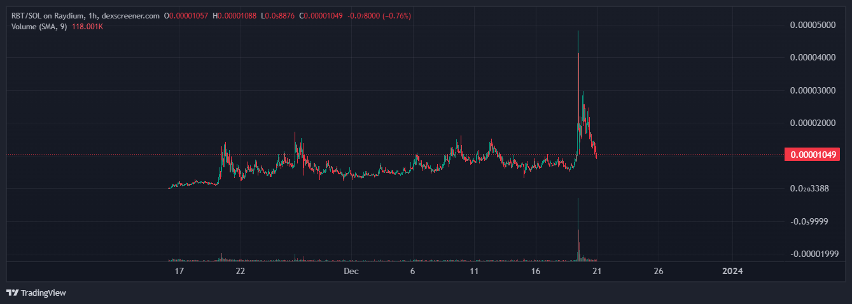Click the price axis label 0.00003000
The width and height of the screenshot is (852, 304).
812,90
